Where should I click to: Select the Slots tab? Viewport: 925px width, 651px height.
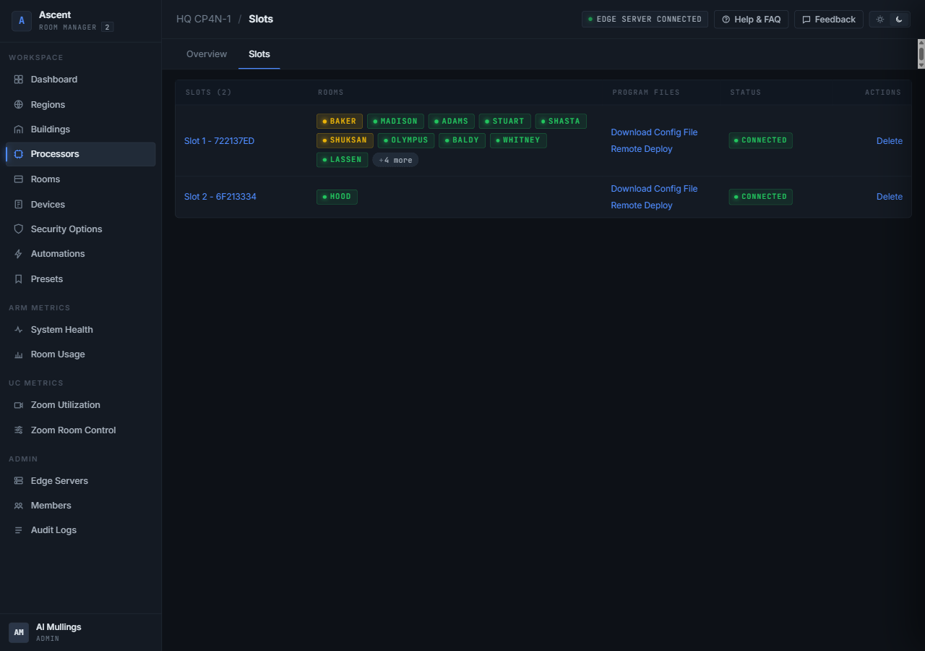click(x=259, y=54)
